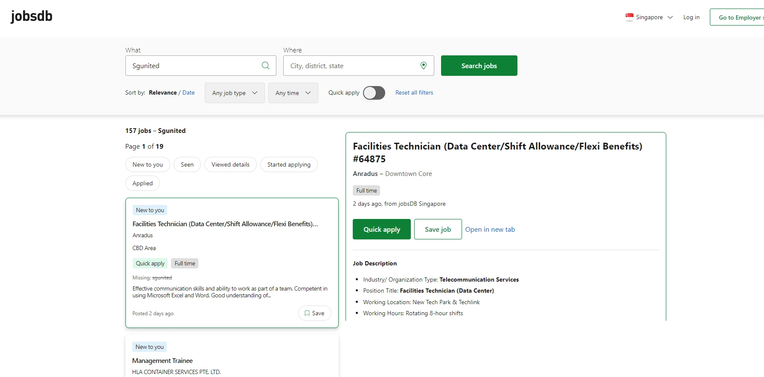
Task: Click the 157 jobs – Sgunited heading
Action: (x=155, y=131)
